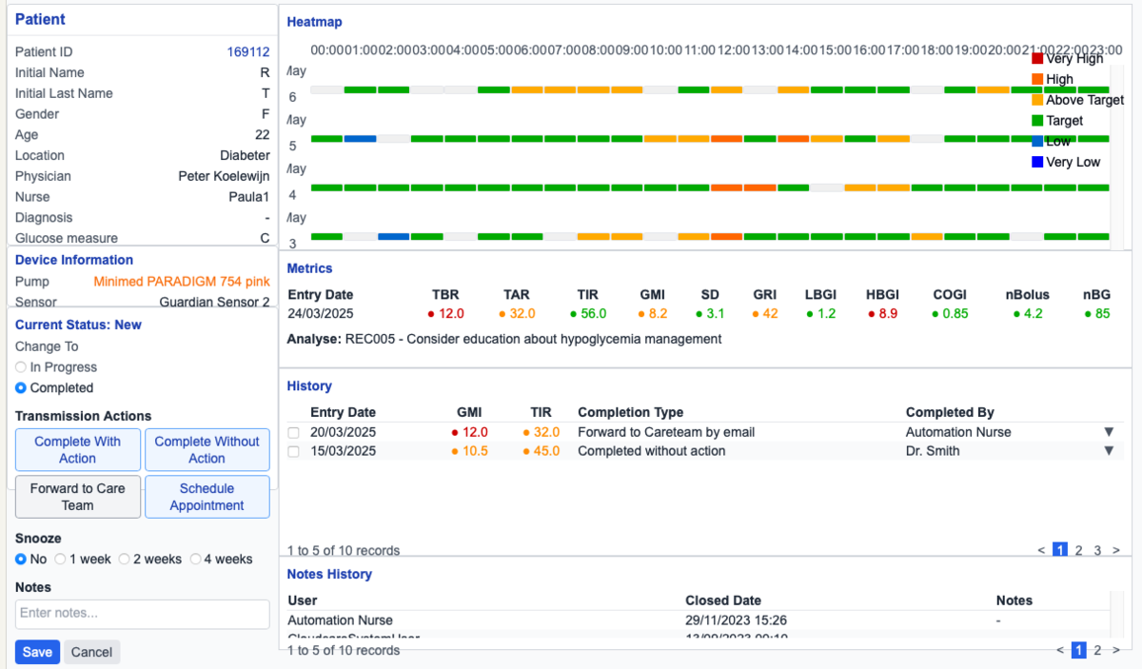The image size is (1142, 669).
Task: Expand the 15/03/2025 history row arrow
Action: click(x=1108, y=451)
